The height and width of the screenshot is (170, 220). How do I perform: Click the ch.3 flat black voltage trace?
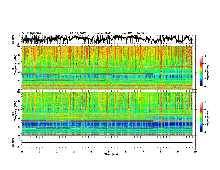pos(107,142)
